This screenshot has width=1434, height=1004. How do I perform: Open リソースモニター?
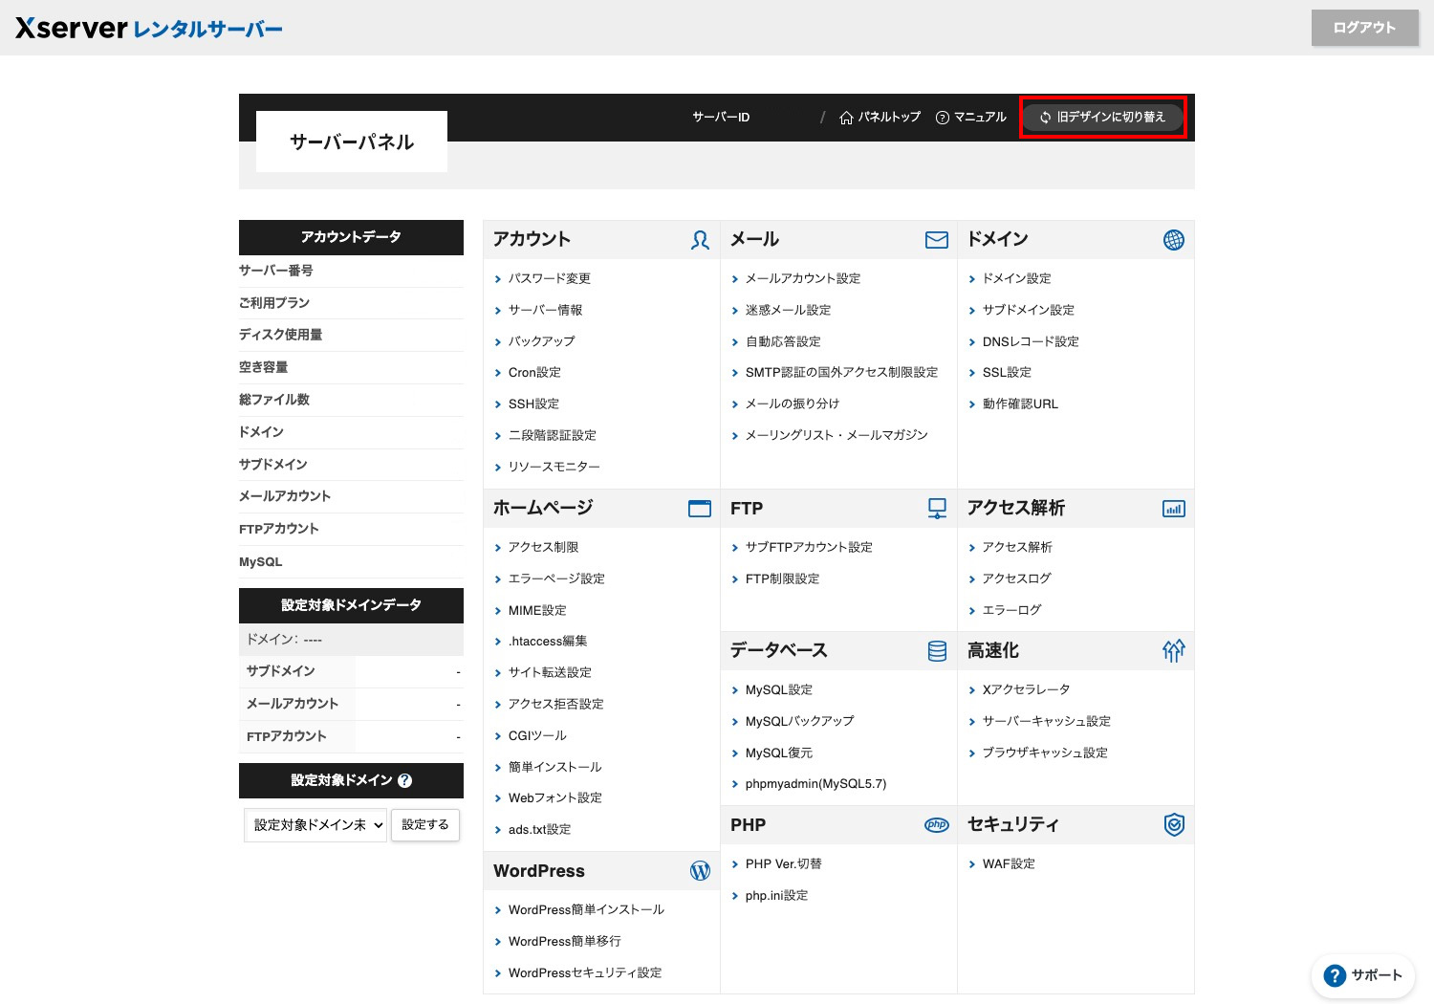point(554,468)
